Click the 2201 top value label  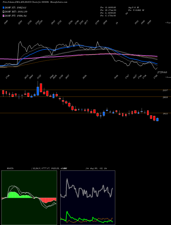tap(20, 22)
